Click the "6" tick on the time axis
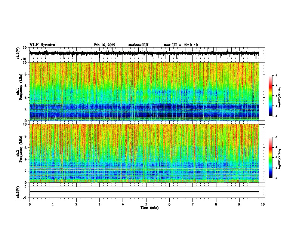Screen dimensions: 296x229 [x=169, y=204]
